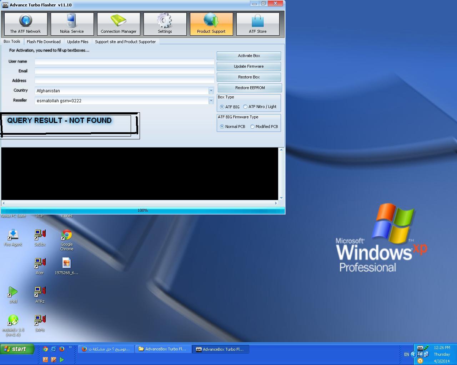Click the orange circular tray icon

(x=420, y=361)
